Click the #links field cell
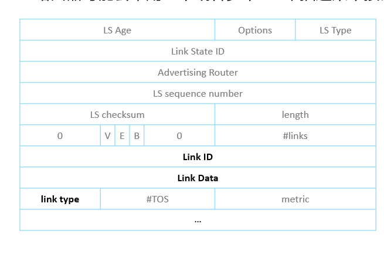This screenshot has width=384, height=261. pos(295,135)
